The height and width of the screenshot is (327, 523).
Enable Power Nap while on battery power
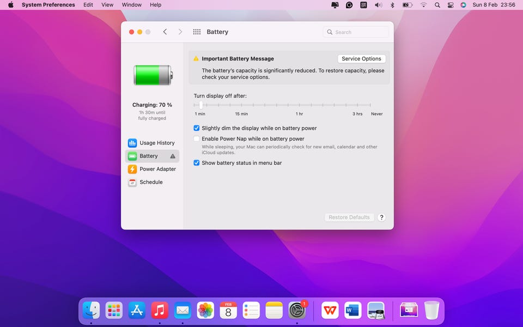[197, 139]
